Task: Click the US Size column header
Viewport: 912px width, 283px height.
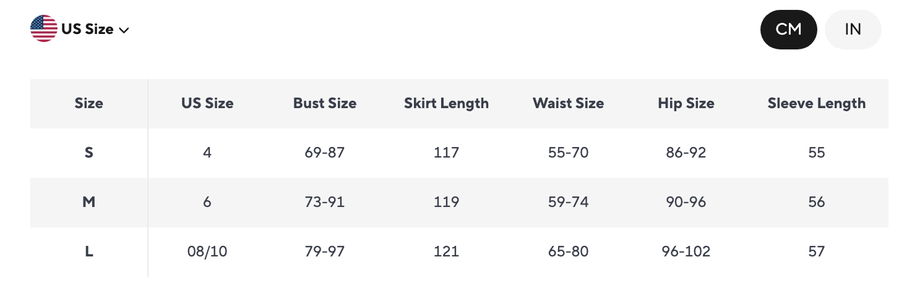Action: pyautogui.click(x=207, y=103)
